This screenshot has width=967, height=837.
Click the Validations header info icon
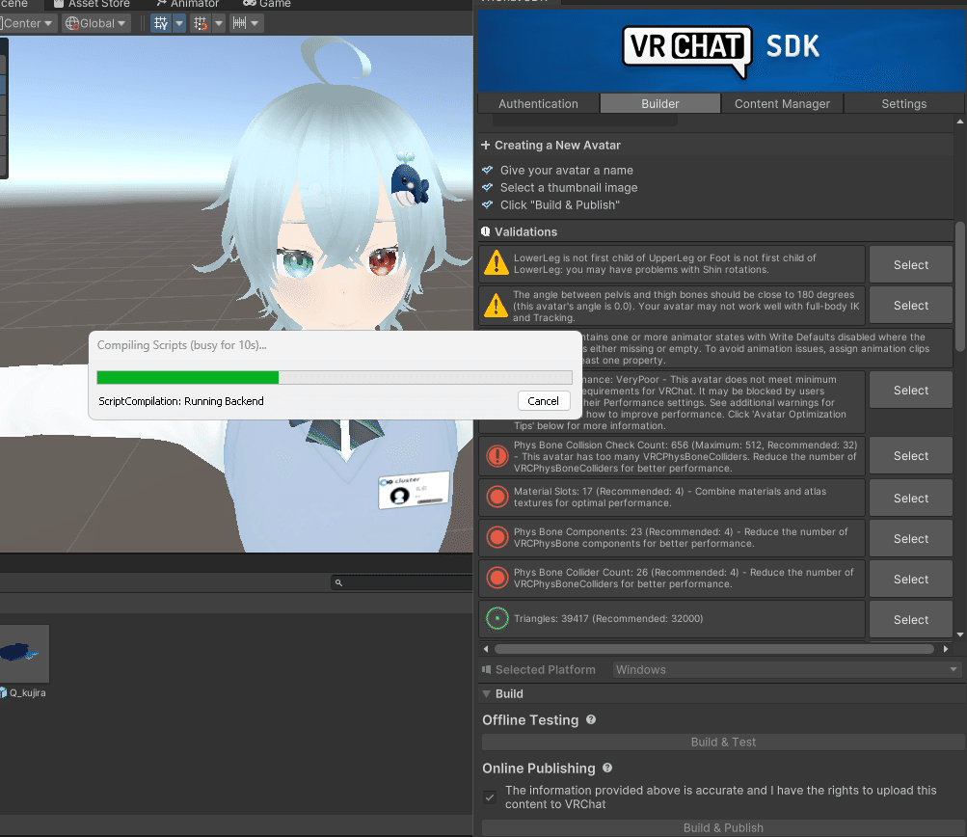[485, 232]
